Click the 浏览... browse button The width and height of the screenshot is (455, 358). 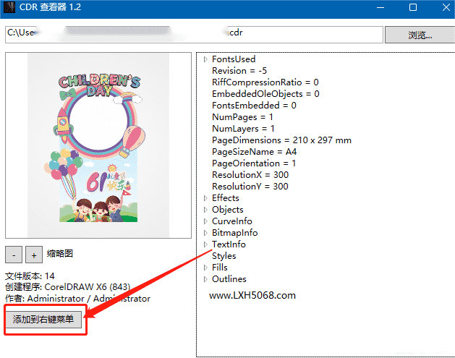point(420,35)
